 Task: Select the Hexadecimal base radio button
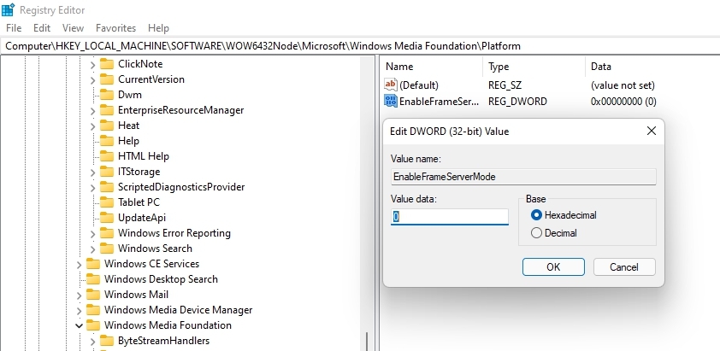point(537,215)
